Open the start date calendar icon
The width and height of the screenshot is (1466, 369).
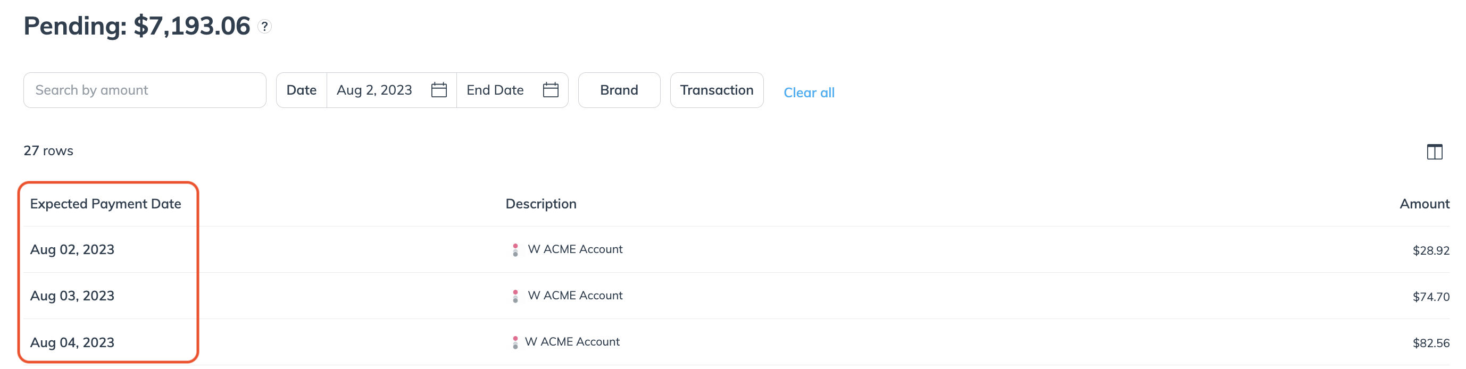pos(439,90)
